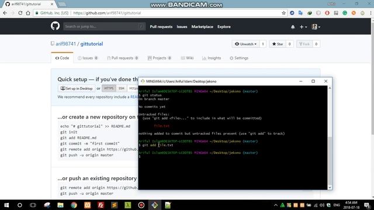Go back in the browser
The height and width of the screenshot is (210, 374).
[x=5, y=13]
